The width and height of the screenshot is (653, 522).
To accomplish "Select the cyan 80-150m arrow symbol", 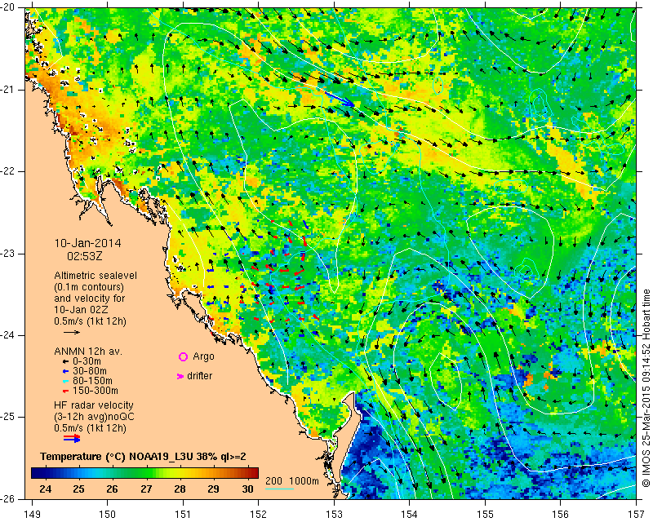I will click(x=65, y=381).
